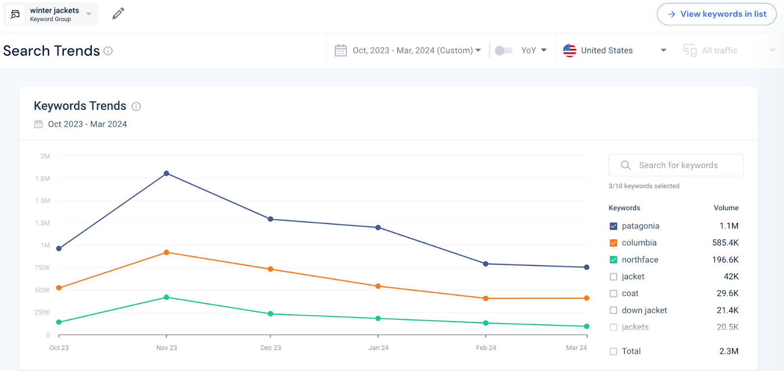Click the magnifier icon in keyword search
Screen dimensions: 784x371
coord(626,165)
